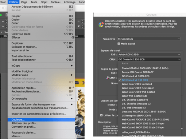Collapse the CMJN workspace dropdown
The image size is (186, 139).
click(x=149, y=59)
